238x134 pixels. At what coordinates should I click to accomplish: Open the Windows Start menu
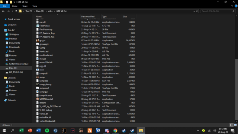tap(4, 131)
